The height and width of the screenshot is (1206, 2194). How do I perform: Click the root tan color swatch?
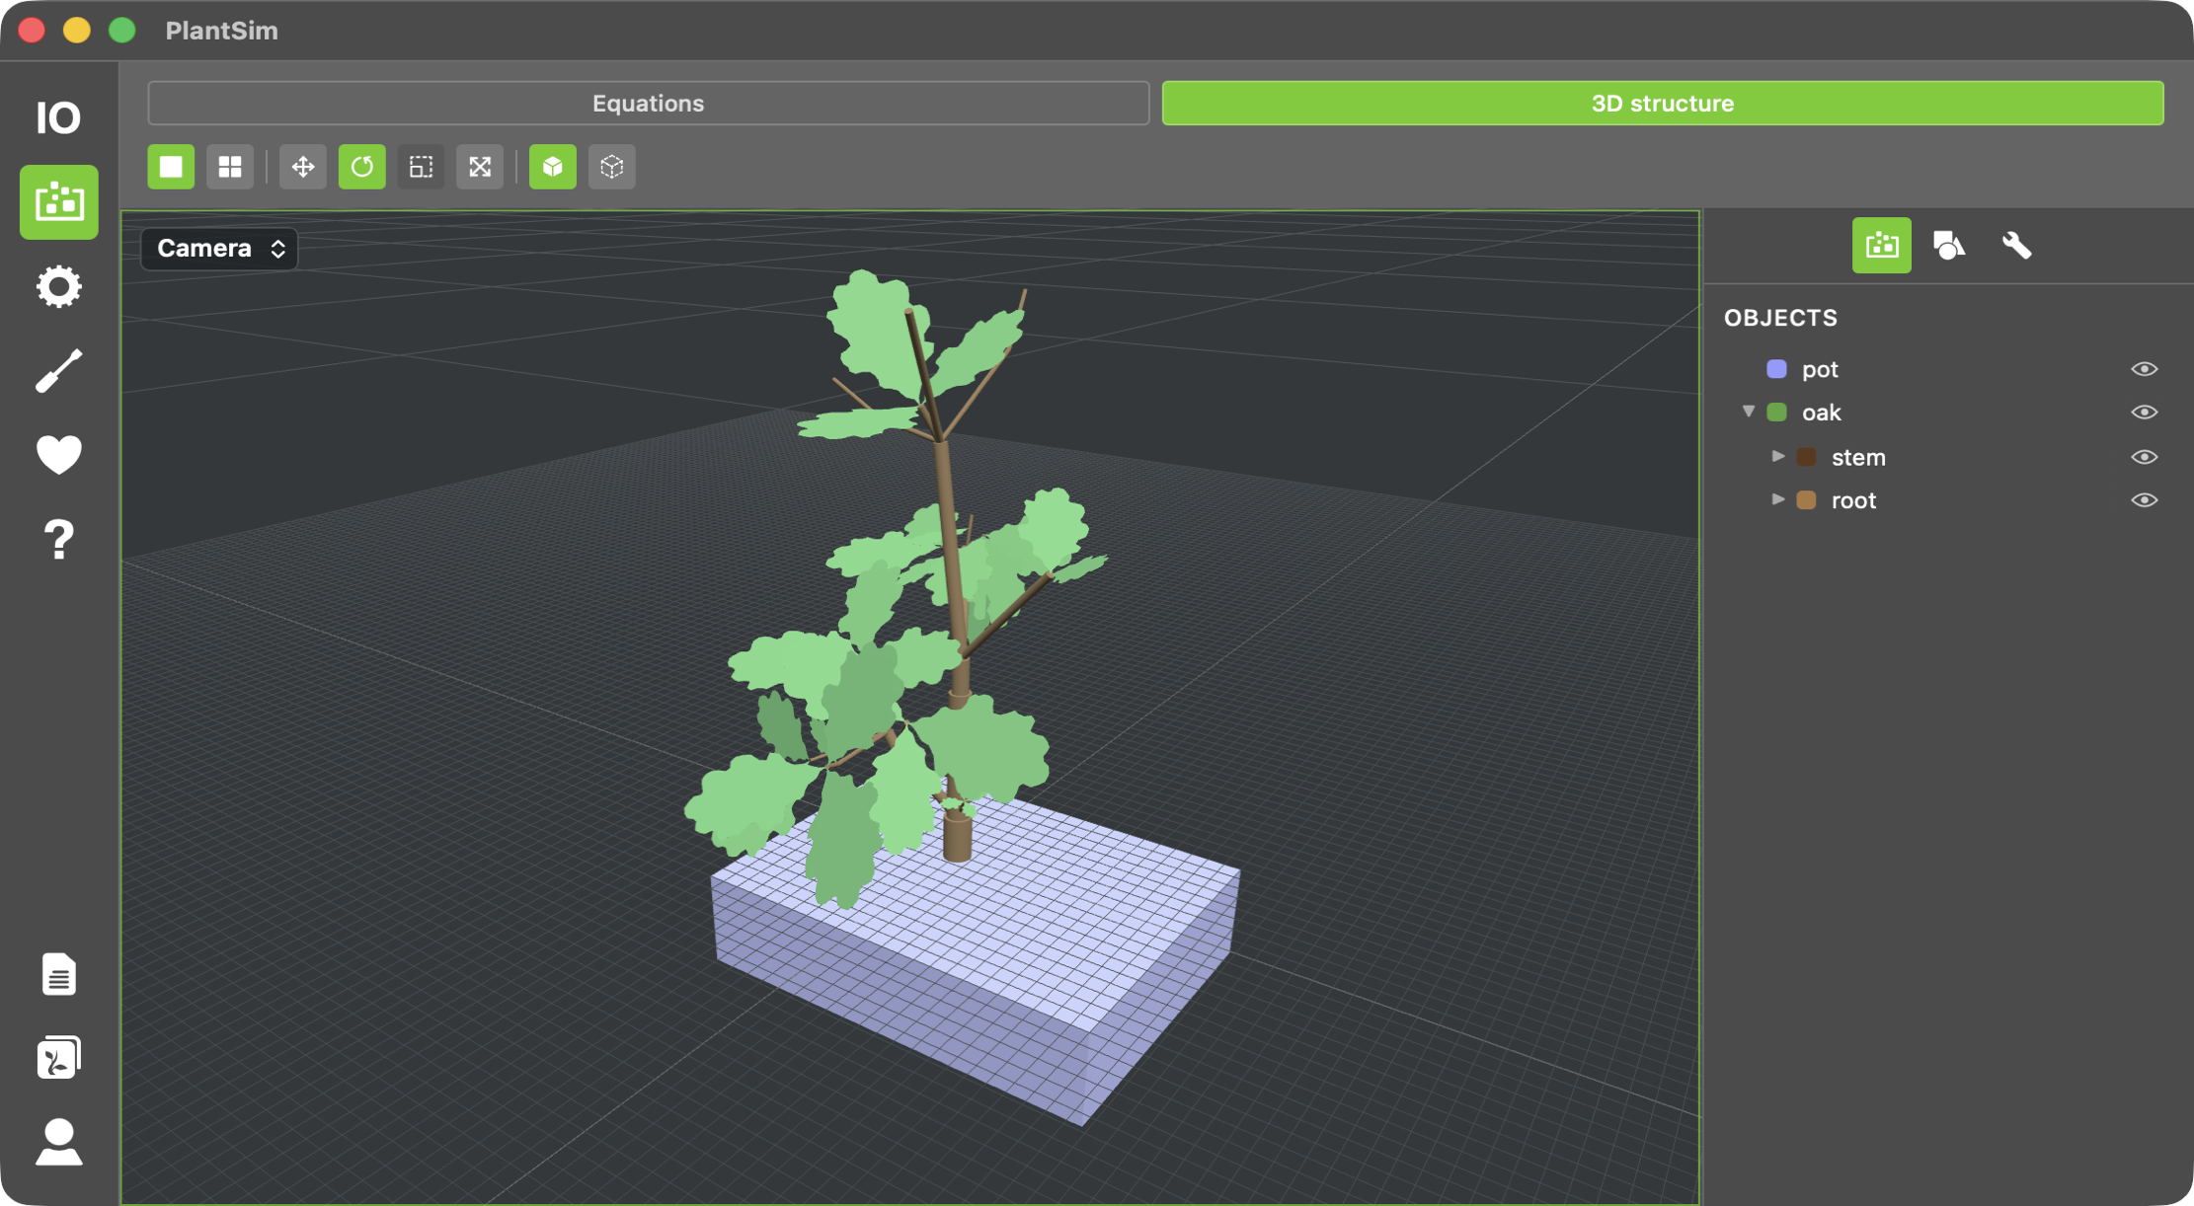coord(1806,500)
